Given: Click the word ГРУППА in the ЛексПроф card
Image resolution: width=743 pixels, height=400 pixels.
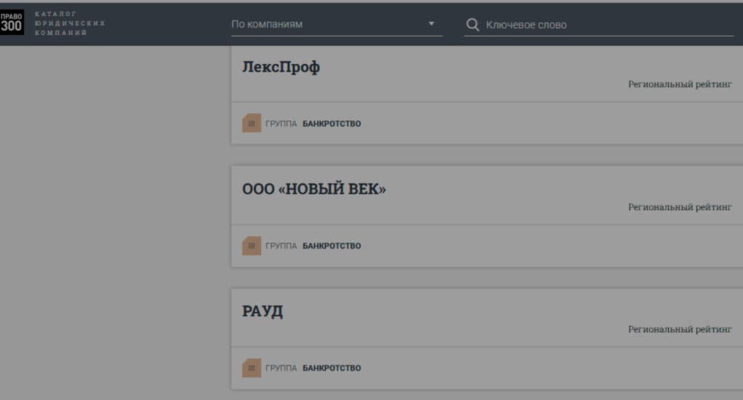Looking at the screenshot, I should pyautogui.click(x=281, y=124).
